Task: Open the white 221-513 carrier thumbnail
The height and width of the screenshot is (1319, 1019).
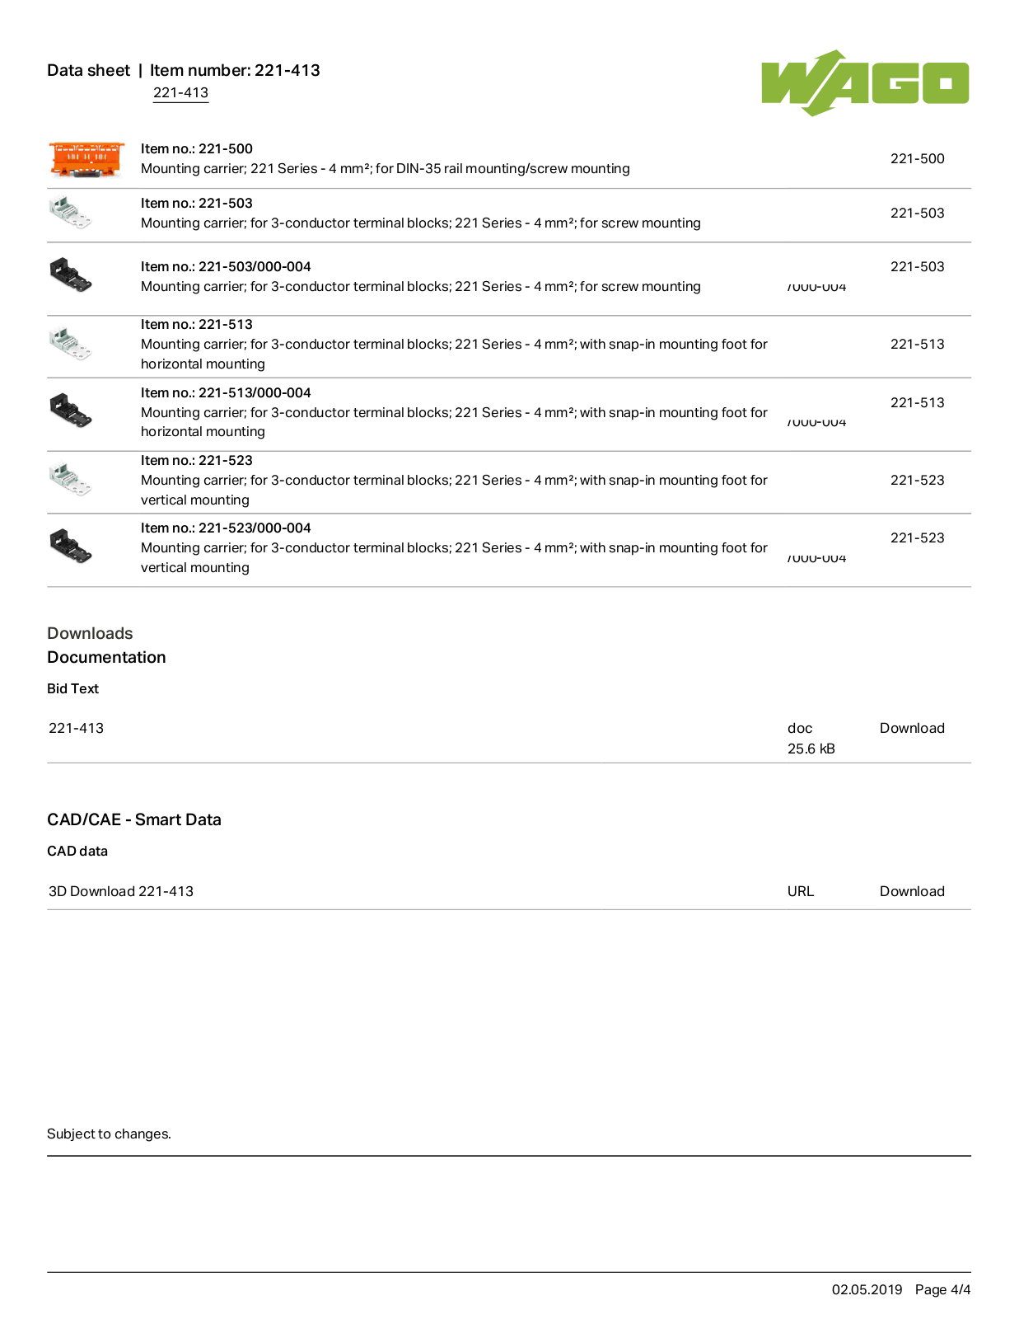Action: point(70,343)
